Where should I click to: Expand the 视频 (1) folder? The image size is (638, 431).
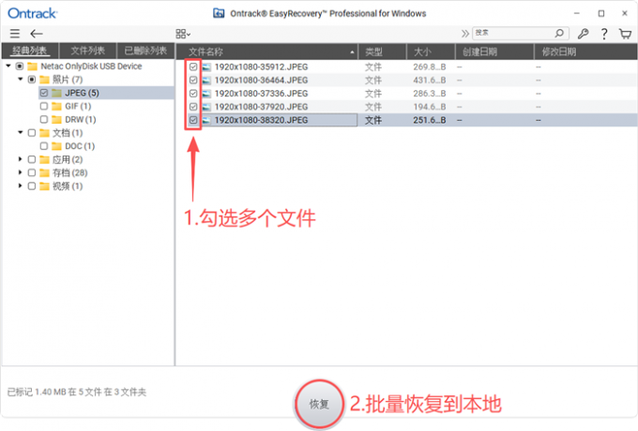coord(21,186)
